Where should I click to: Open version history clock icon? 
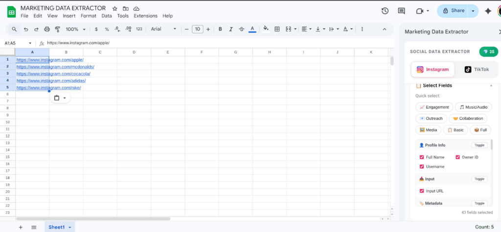(385, 11)
